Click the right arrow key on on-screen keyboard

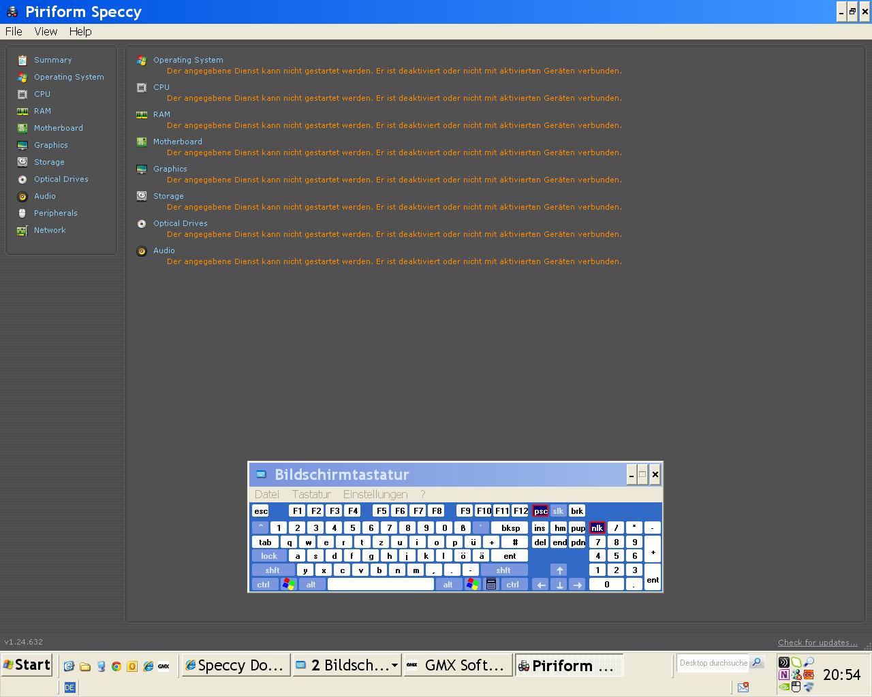click(x=578, y=585)
